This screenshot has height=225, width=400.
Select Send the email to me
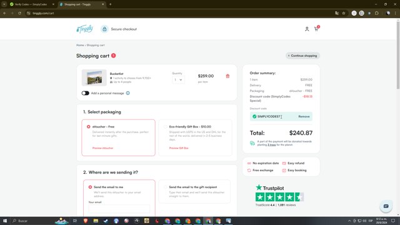(90, 187)
